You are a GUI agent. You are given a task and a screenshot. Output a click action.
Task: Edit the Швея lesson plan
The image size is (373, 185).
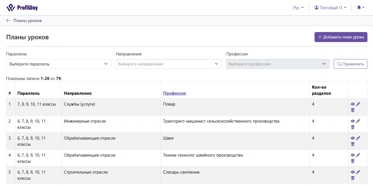(358, 138)
